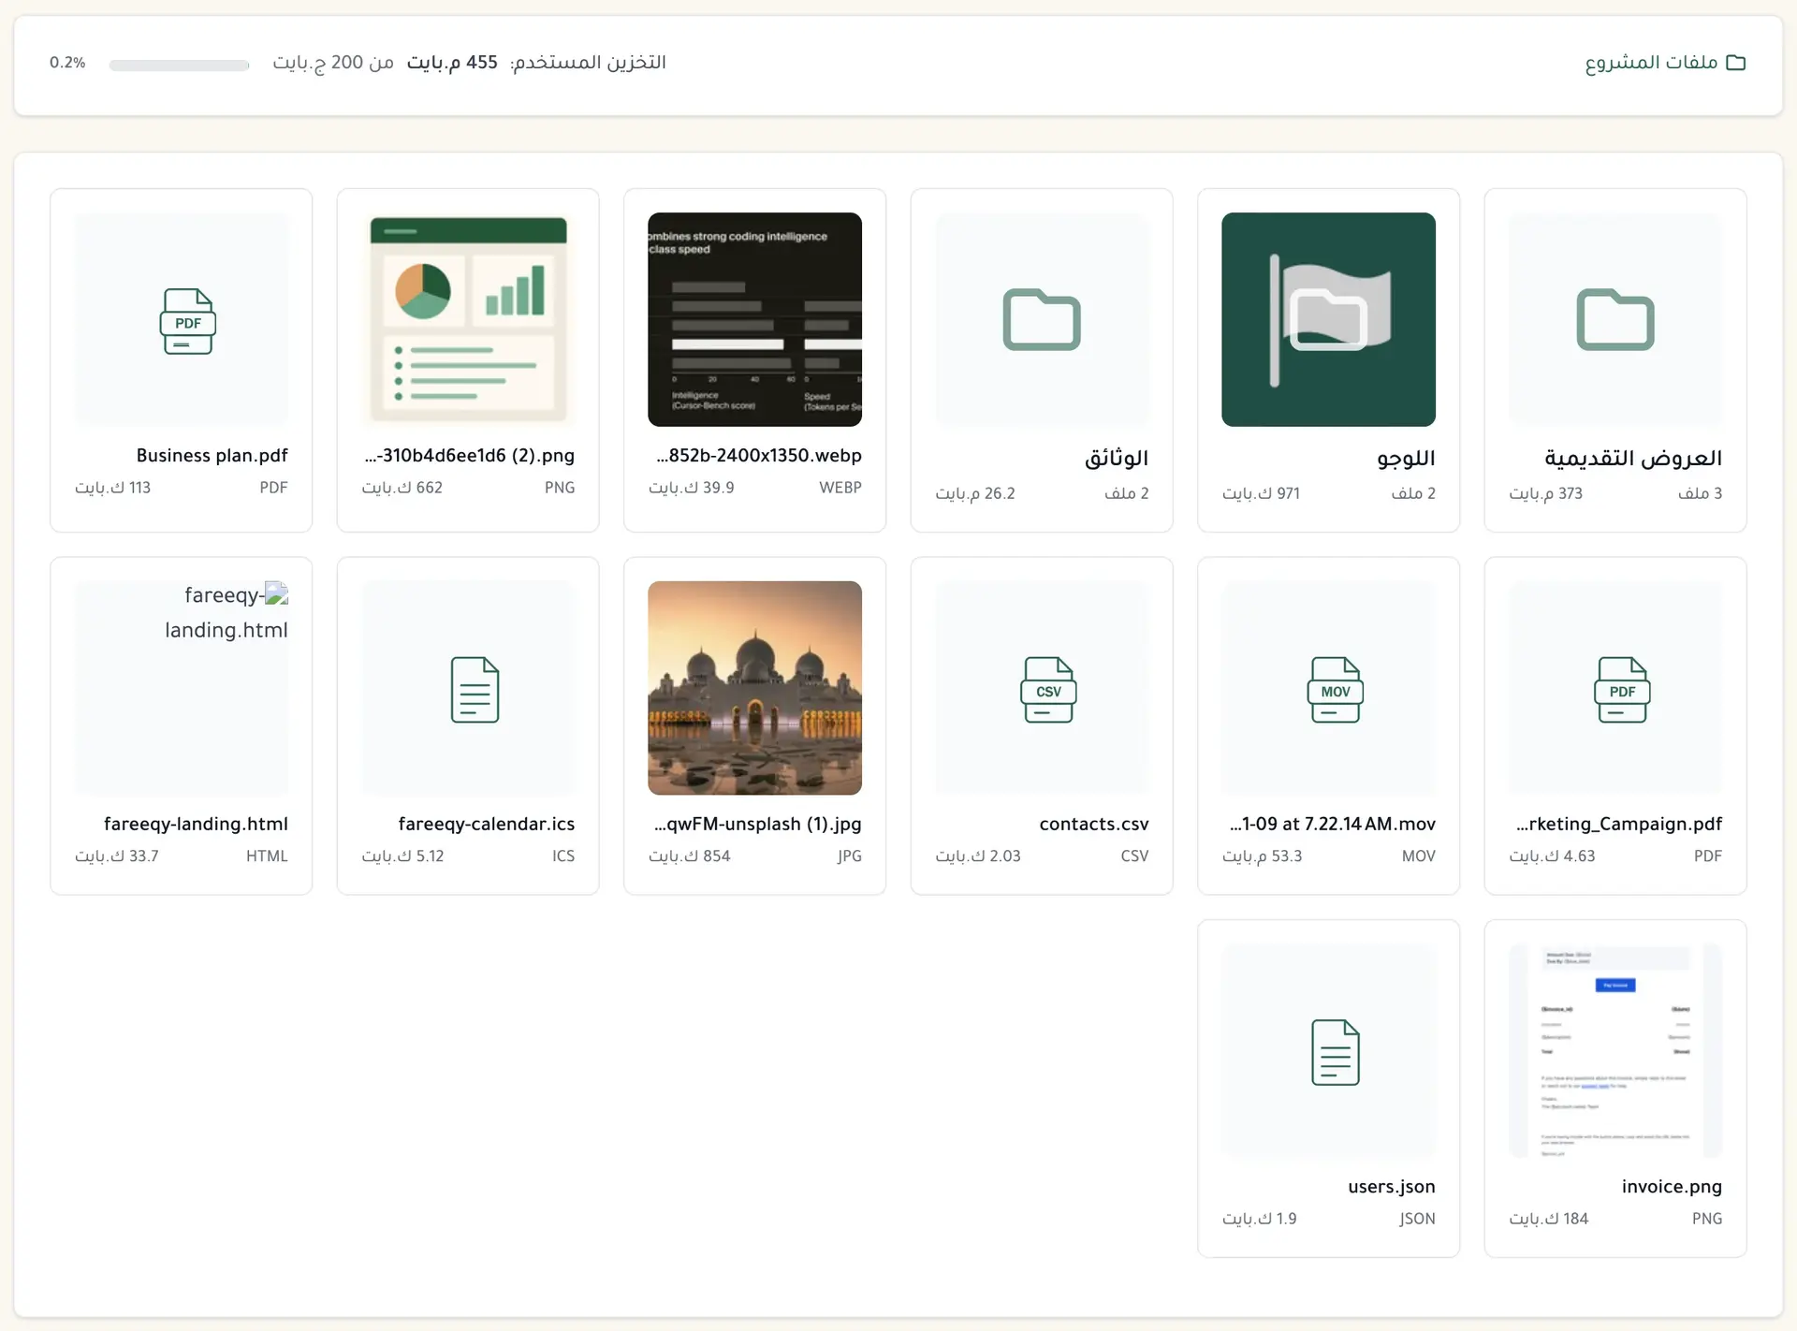The image size is (1797, 1331).
Task: Select the users.json file name
Action: click(1391, 1186)
